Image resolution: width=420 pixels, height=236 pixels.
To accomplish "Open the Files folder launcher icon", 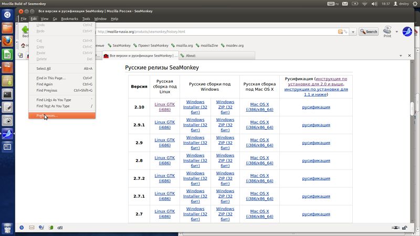I will (7, 28).
